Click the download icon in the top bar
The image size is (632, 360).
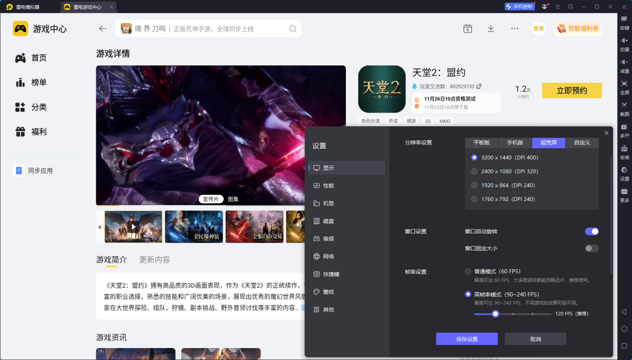click(x=491, y=28)
